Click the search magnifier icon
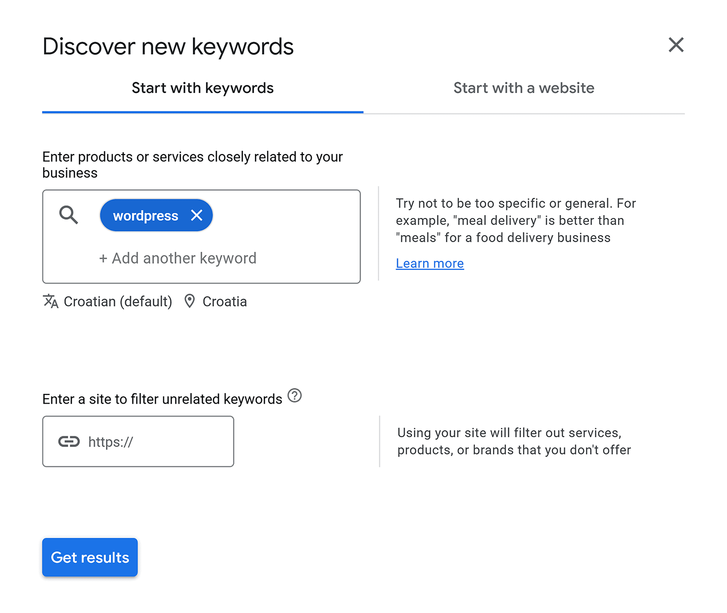 point(68,215)
